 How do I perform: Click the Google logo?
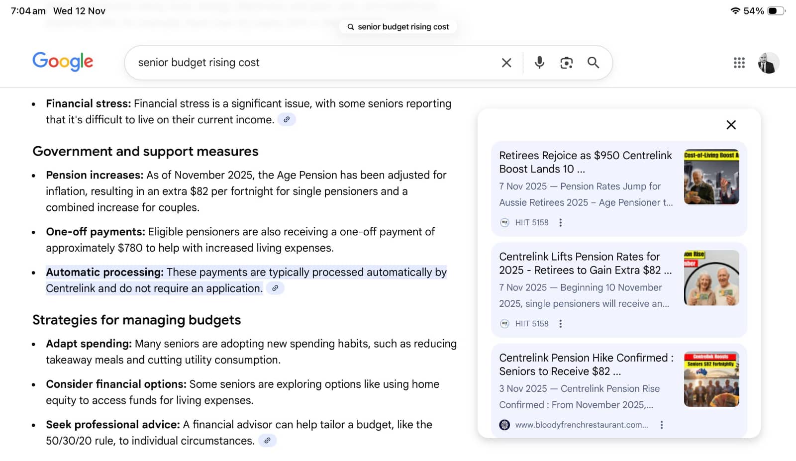tap(63, 62)
